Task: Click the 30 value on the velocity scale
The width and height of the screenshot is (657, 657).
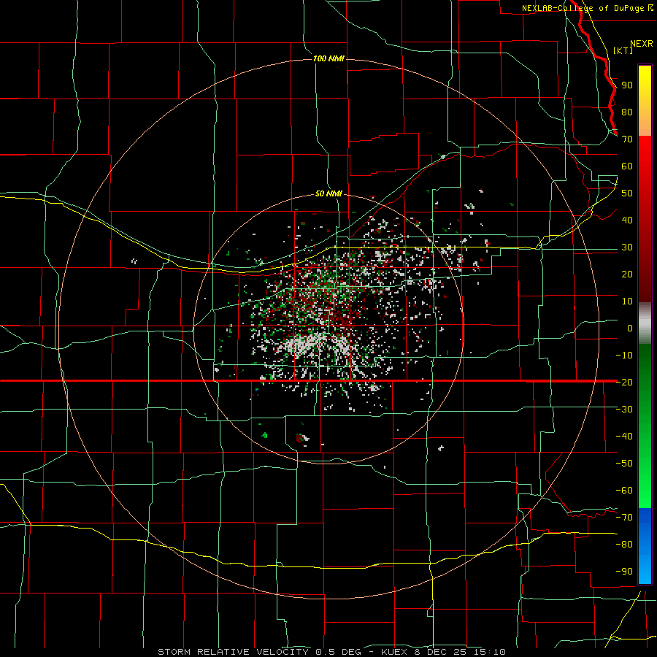Action: tap(627, 247)
